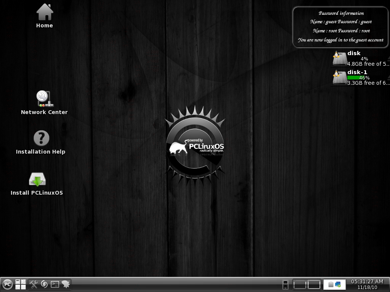Click the update notifier tray icon
The image size is (390, 292).
[339, 284]
